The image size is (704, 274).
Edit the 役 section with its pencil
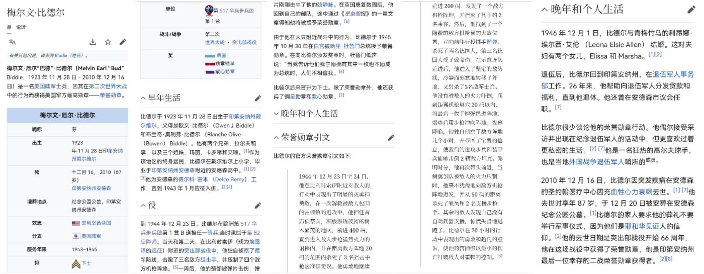[258, 205]
